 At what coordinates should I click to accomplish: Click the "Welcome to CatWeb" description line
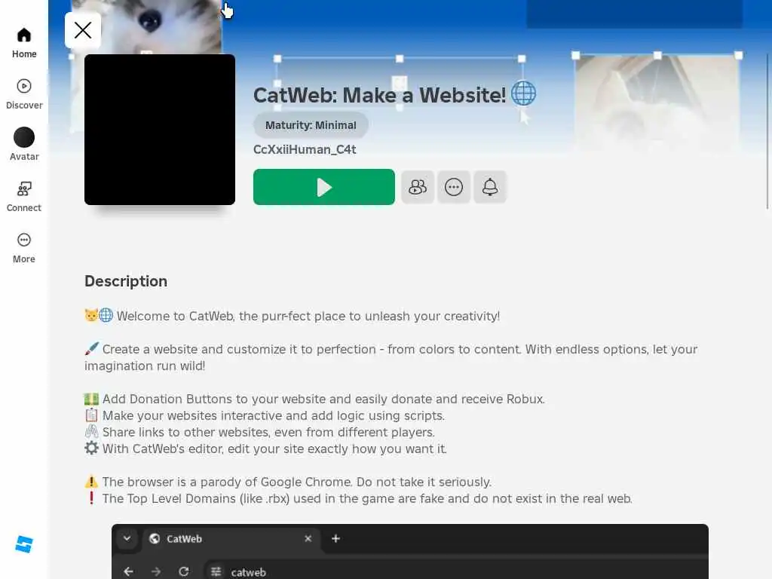(292, 316)
